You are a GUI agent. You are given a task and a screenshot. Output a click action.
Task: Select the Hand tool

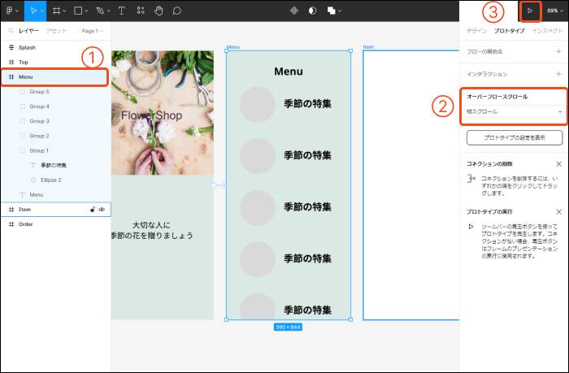tap(159, 11)
